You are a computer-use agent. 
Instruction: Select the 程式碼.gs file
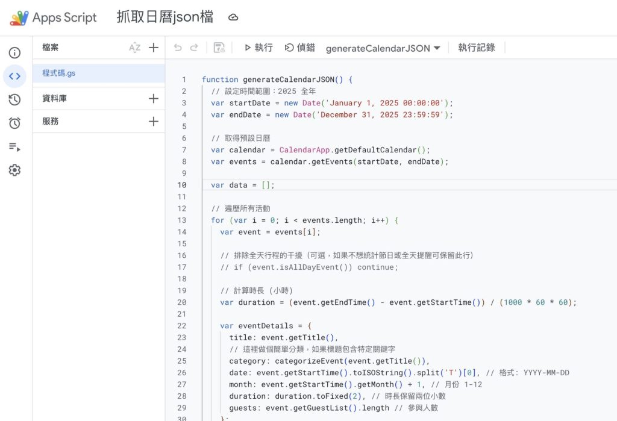(59, 73)
